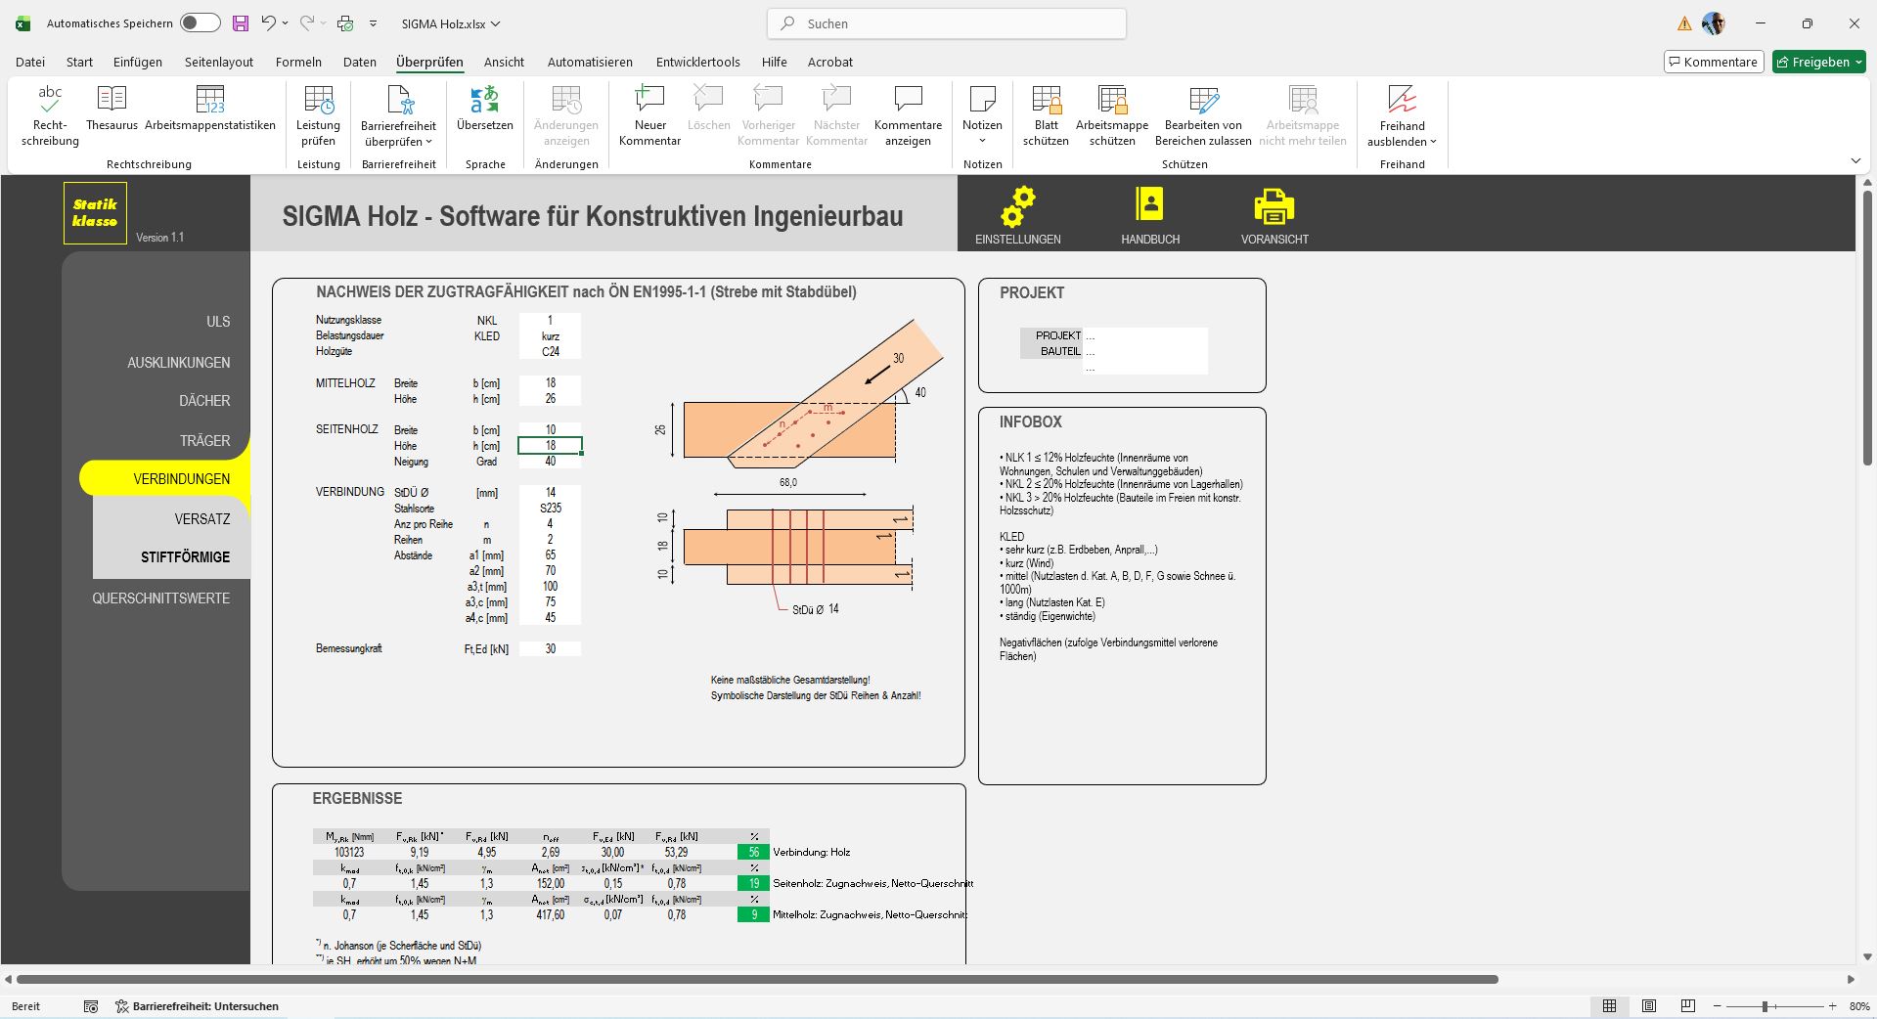Switch to the Einfügen tab
Viewport: 1877px width, 1019px height.
click(x=138, y=62)
